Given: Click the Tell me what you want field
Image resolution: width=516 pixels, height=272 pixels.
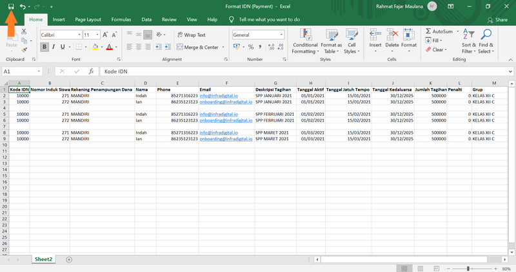Looking at the screenshot, I should click(269, 20).
